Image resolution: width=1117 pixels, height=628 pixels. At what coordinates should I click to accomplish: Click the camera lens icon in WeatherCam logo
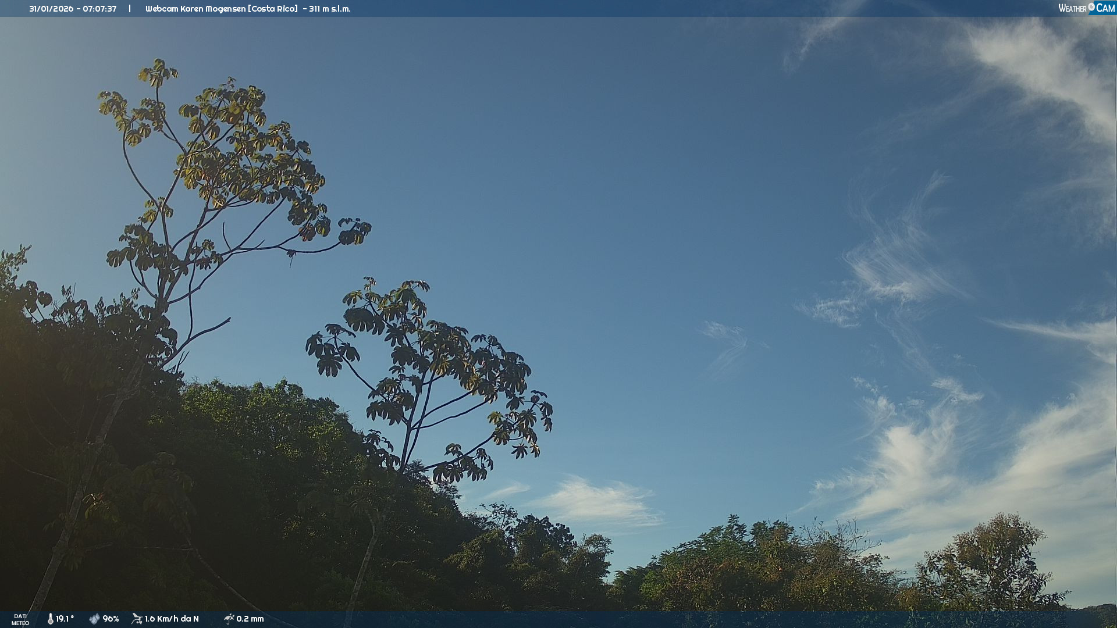(x=1091, y=7)
